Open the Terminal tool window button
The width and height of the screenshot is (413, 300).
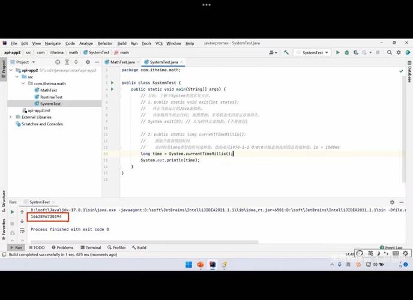point(91,247)
